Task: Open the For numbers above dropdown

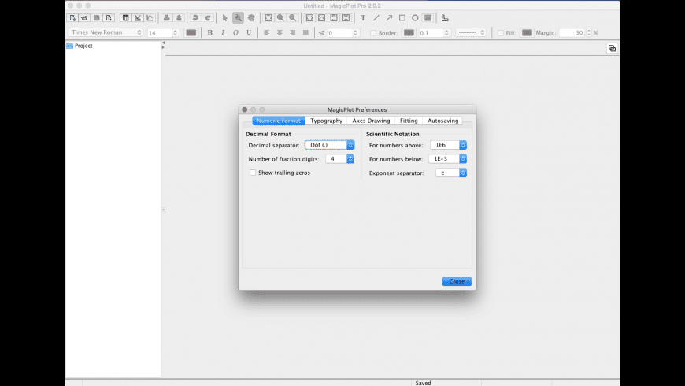Action: [x=449, y=145]
